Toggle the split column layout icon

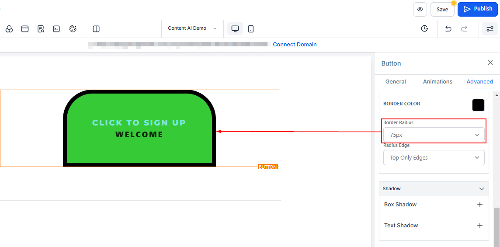coord(96,29)
